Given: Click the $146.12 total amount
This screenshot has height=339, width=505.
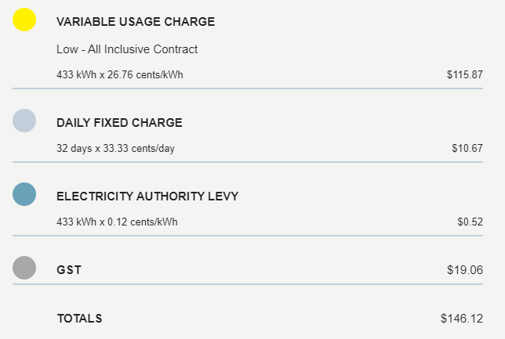Looking at the screenshot, I should [x=462, y=319].
